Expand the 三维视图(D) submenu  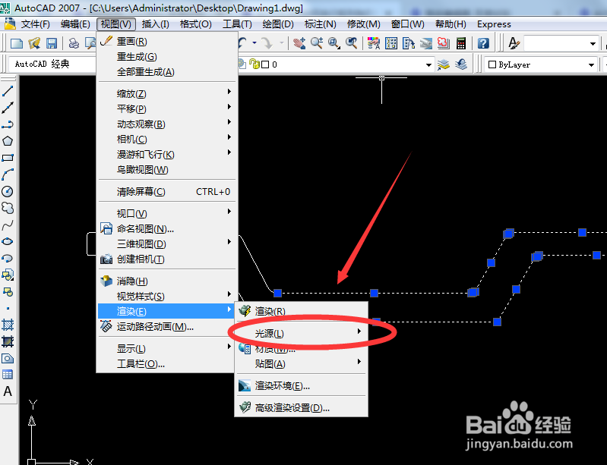pos(167,244)
